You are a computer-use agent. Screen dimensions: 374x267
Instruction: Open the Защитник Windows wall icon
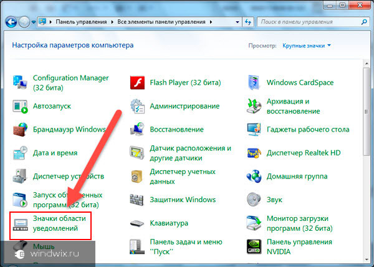pyautogui.click(x=137, y=200)
